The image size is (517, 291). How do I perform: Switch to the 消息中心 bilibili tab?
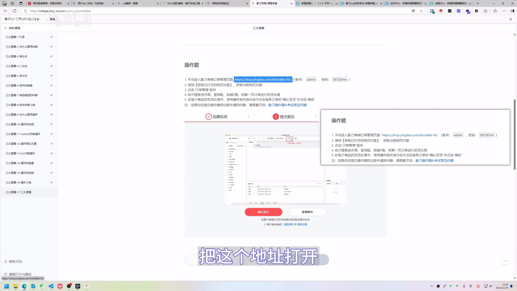point(452,3)
